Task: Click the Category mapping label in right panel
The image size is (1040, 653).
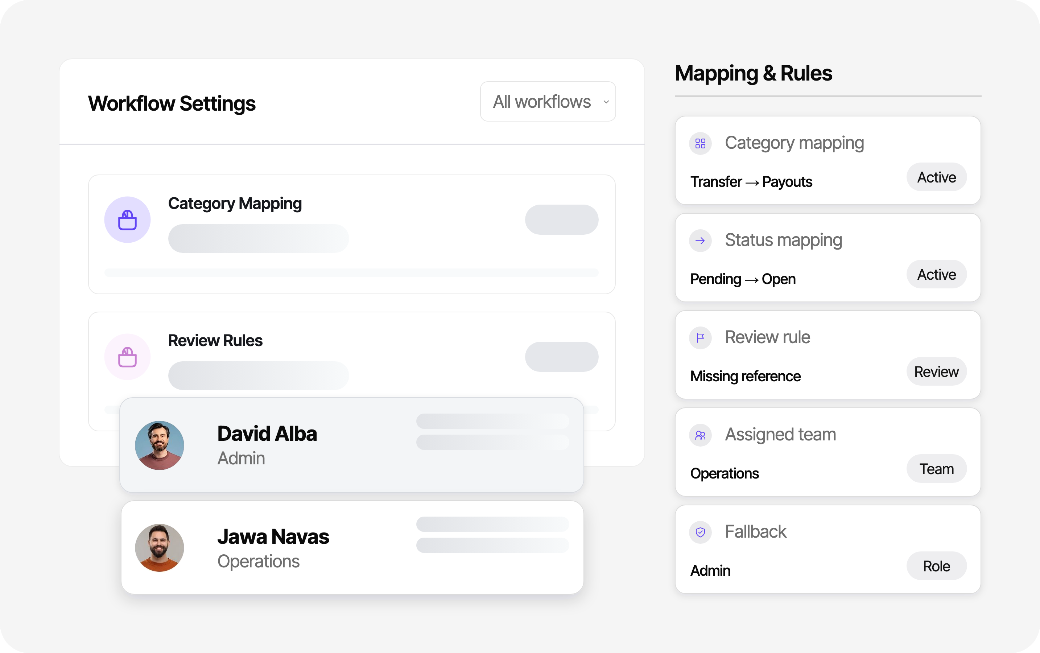Action: point(795,143)
